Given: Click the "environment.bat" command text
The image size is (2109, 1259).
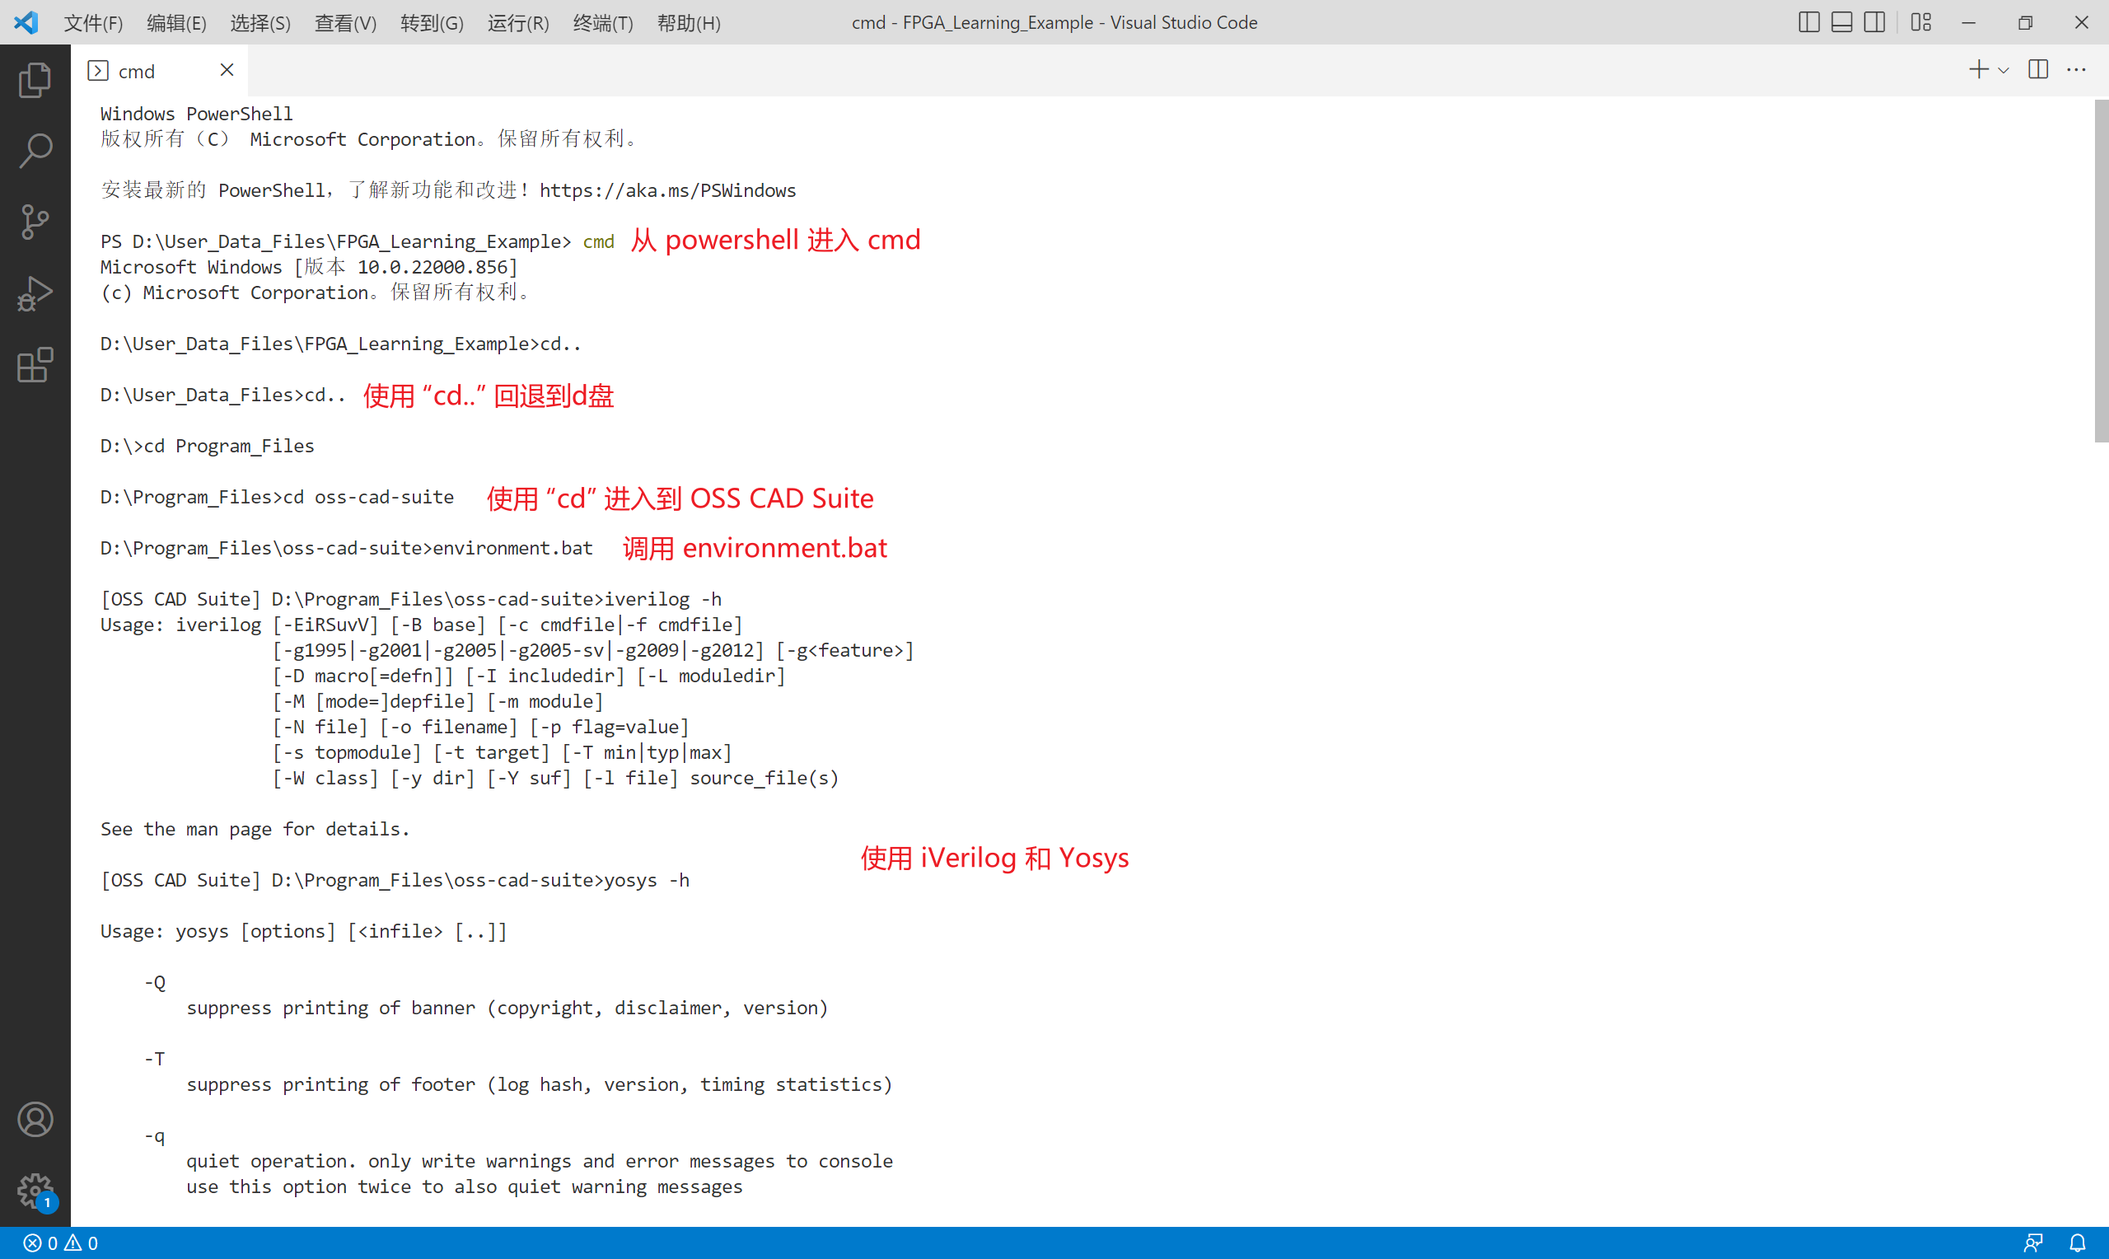Looking at the screenshot, I should pyautogui.click(x=513, y=548).
